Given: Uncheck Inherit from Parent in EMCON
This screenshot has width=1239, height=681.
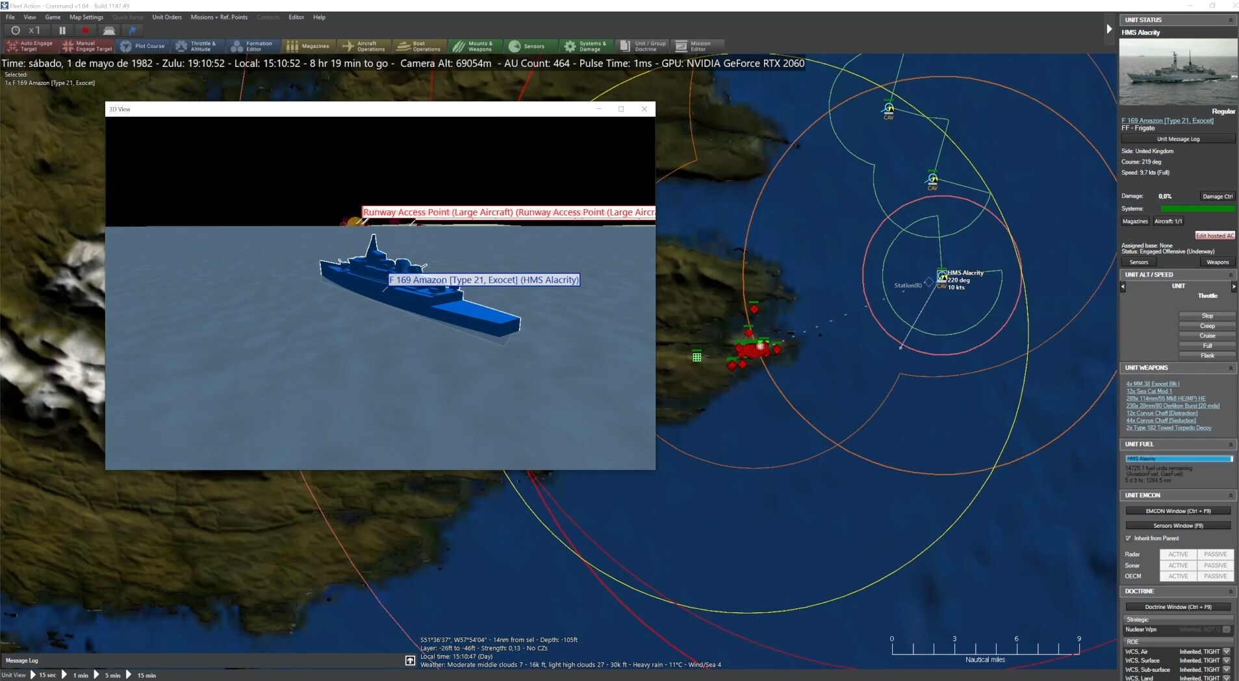Looking at the screenshot, I should point(1130,538).
